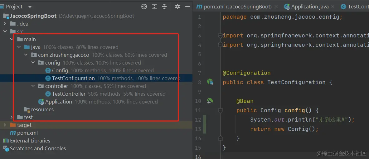369x159 pixels.
Task: Collapse the java source folder
Action: tap(19, 47)
